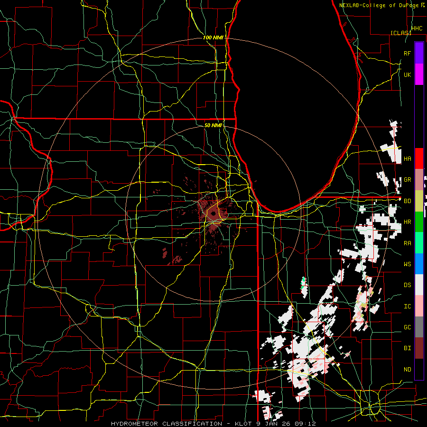This screenshot has height=427, width=427.
Task: Click the Hydrometeor Classification KLOT title caption
Action: (213, 424)
